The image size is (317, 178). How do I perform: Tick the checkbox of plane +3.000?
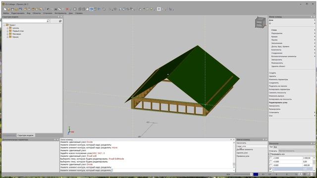(271, 158)
